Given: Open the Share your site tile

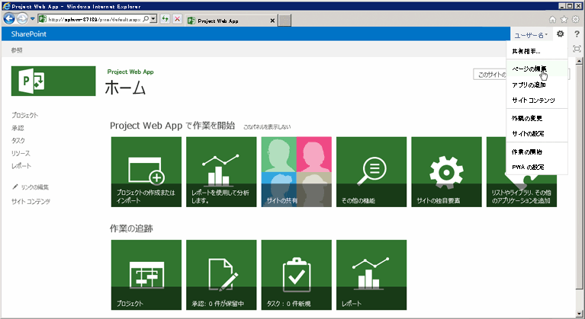Looking at the screenshot, I should [296, 171].
